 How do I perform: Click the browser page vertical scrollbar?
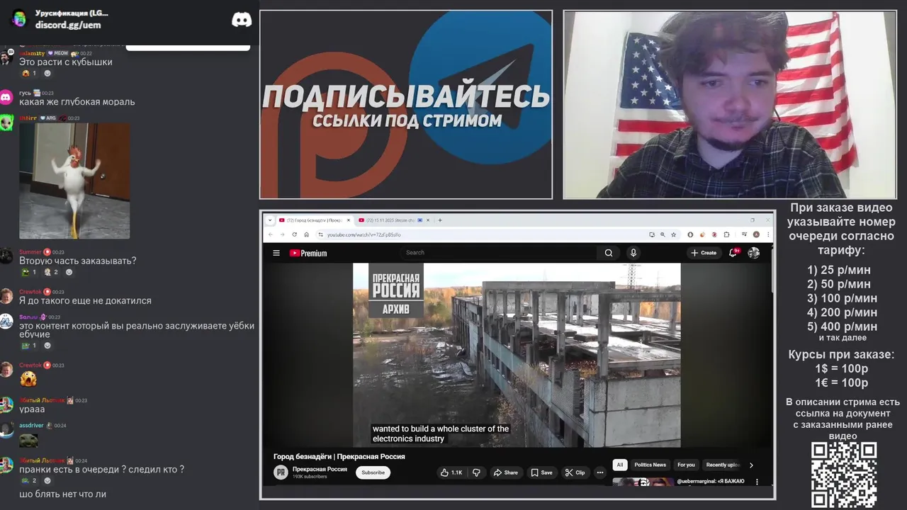point(771,269)
